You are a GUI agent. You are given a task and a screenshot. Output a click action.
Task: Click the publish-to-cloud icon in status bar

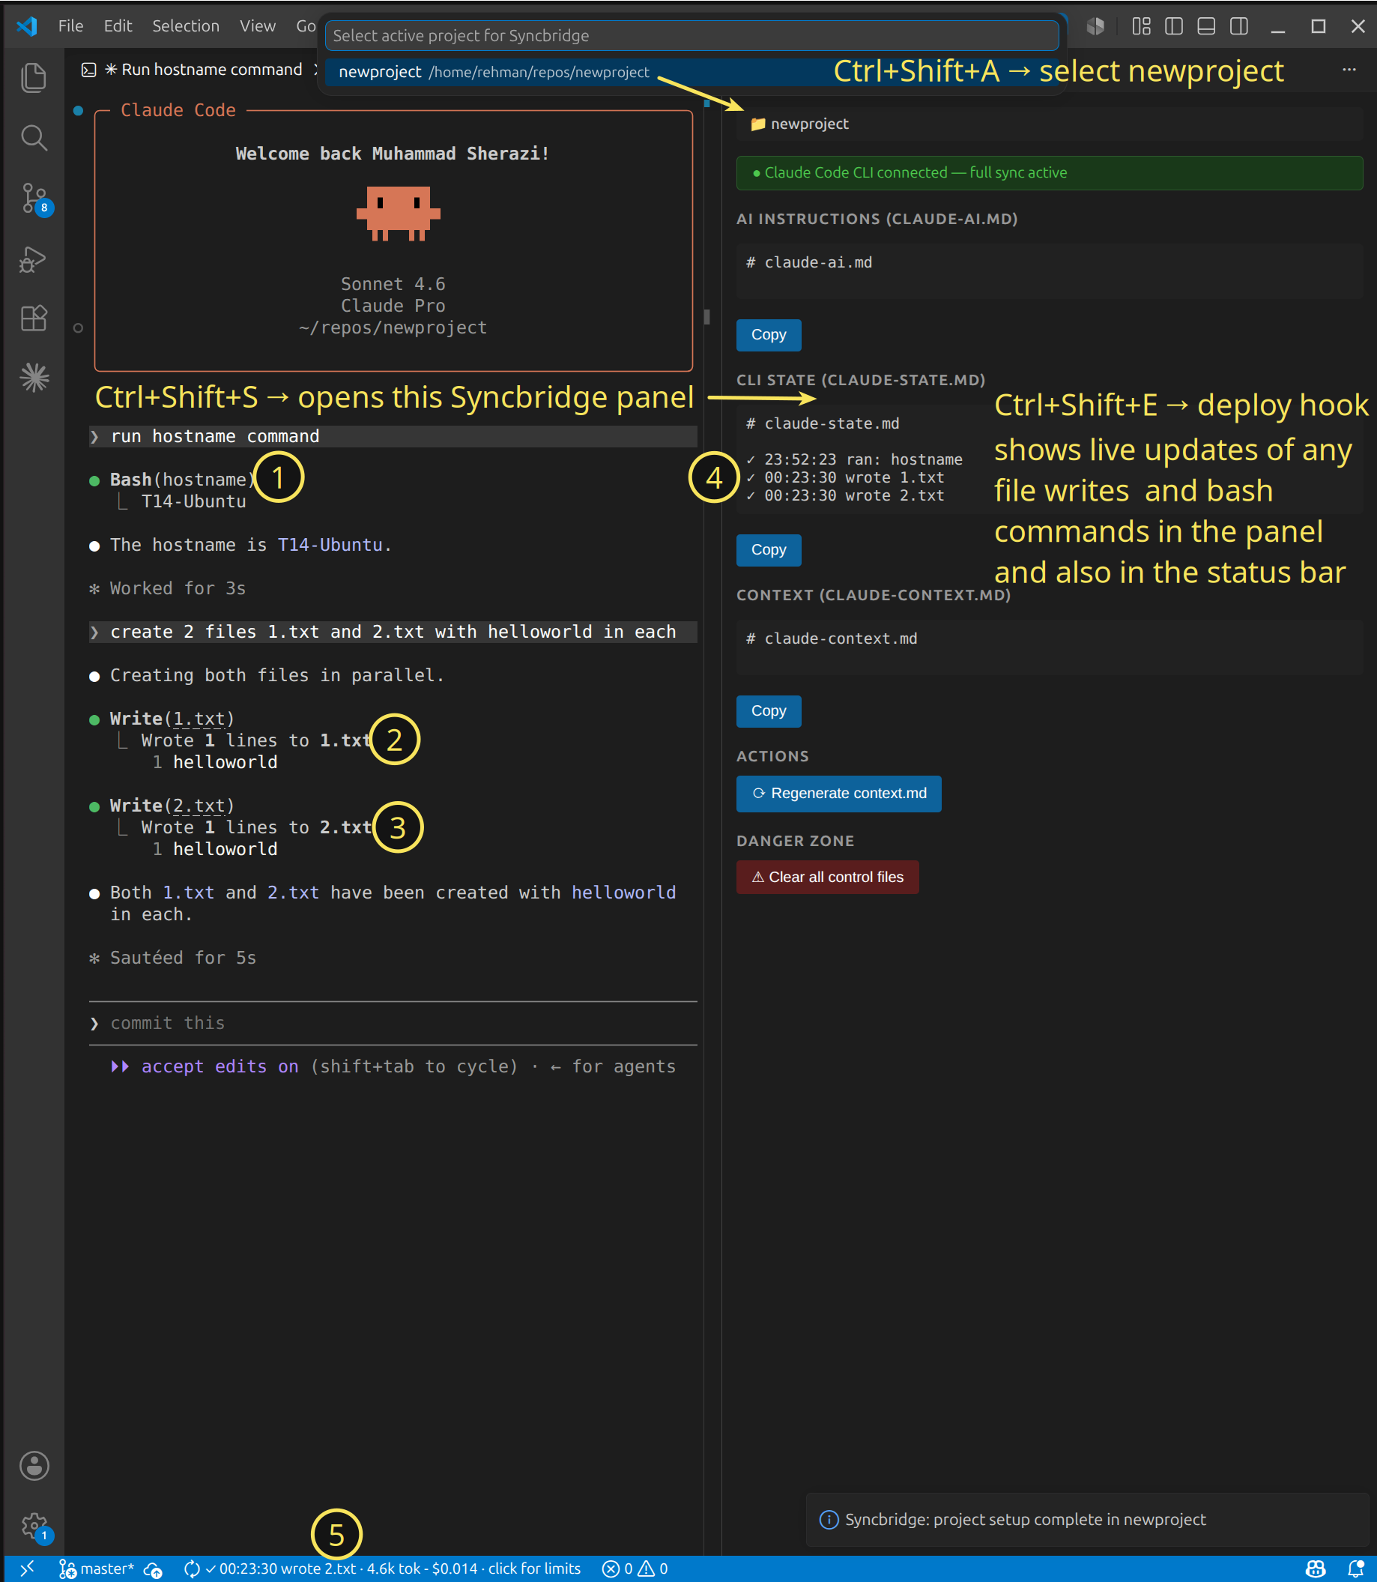(154, 1569)
